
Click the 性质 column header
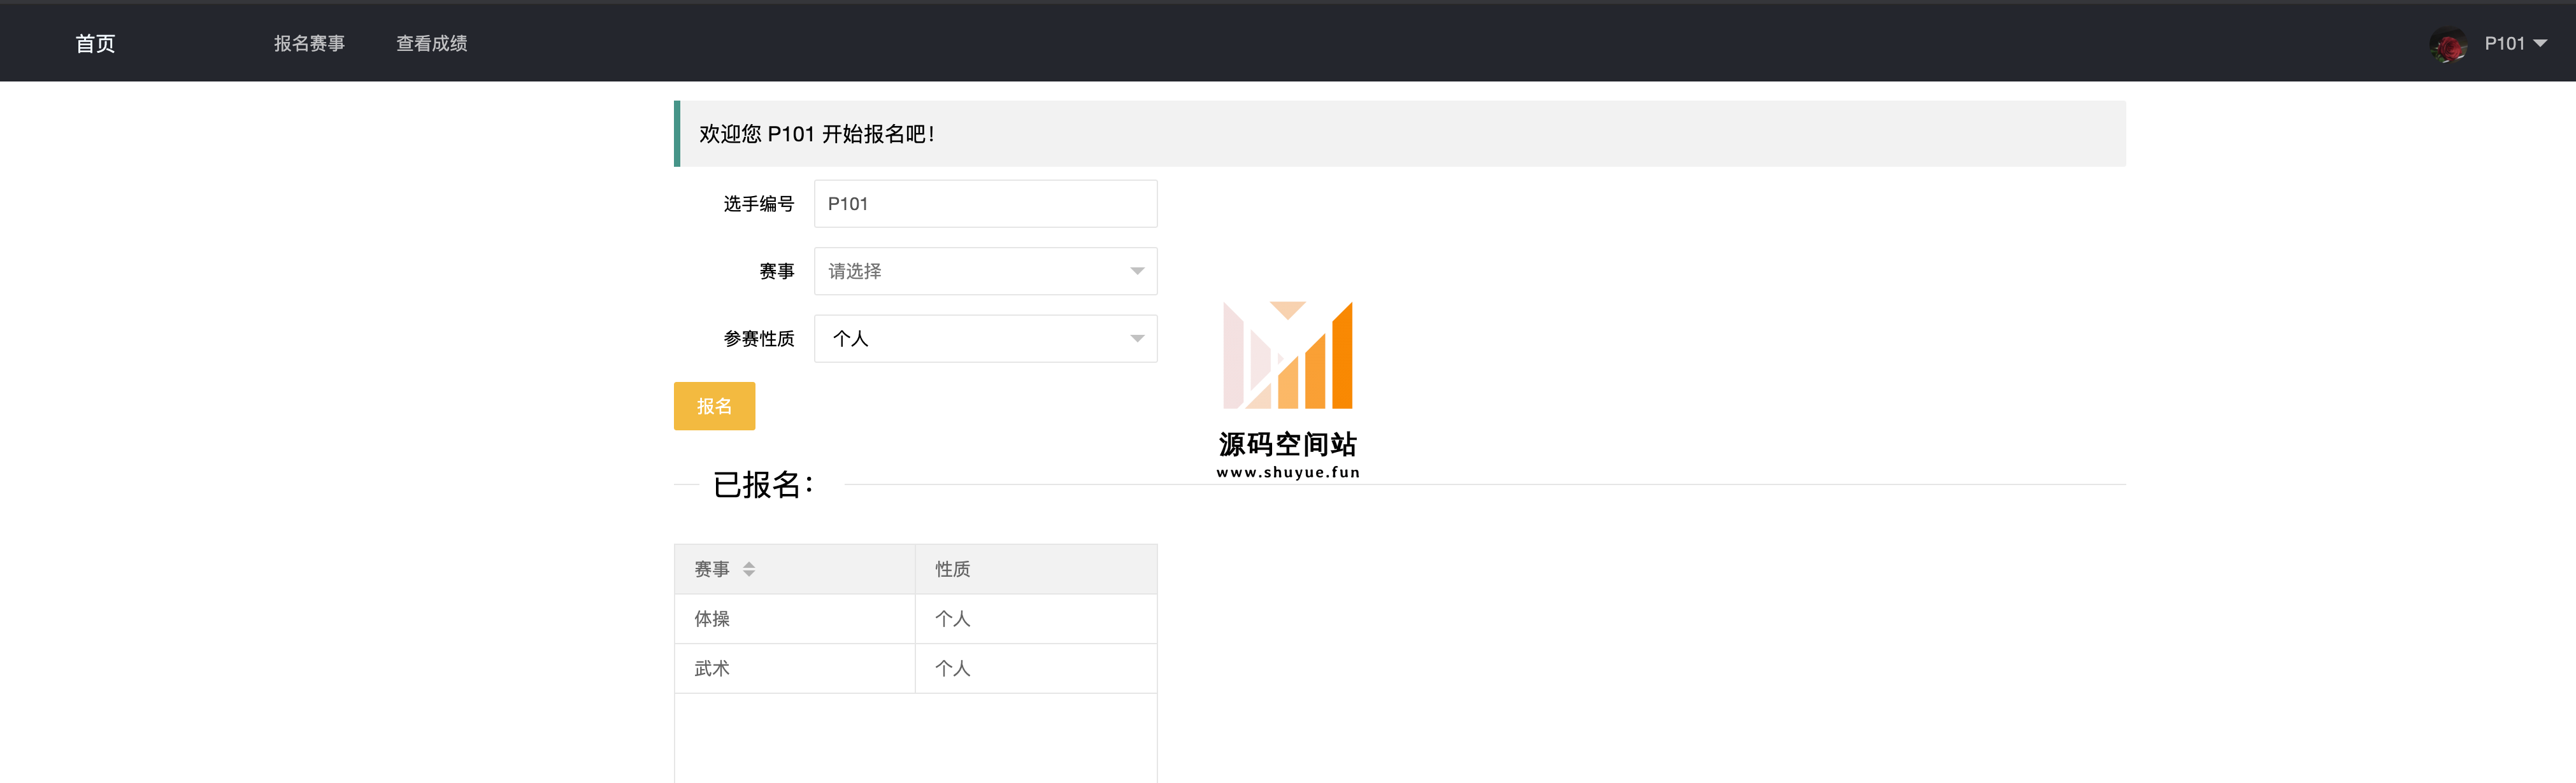coord(1036,569)
